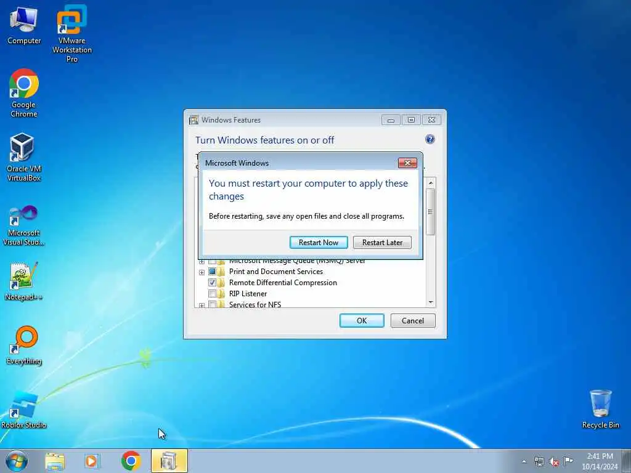631x473 pixels.
Task: Click folder icon beside Print and Document Services
Action: click(221, 272)
